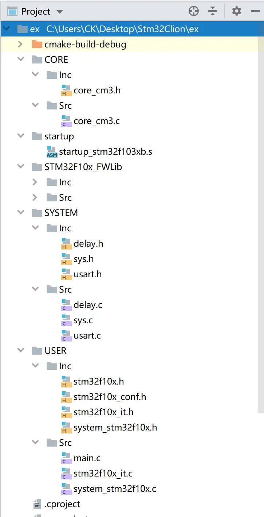Select the core_cm3.h header file
The height and width of the screenshot is (517, 264).
click(91, 90)
